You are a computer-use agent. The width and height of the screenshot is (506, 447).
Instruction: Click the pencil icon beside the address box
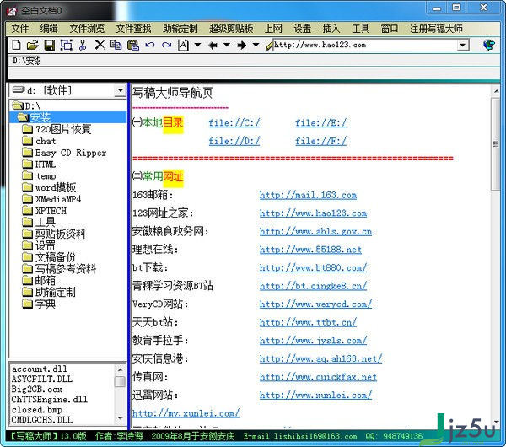tap(269, 46)
